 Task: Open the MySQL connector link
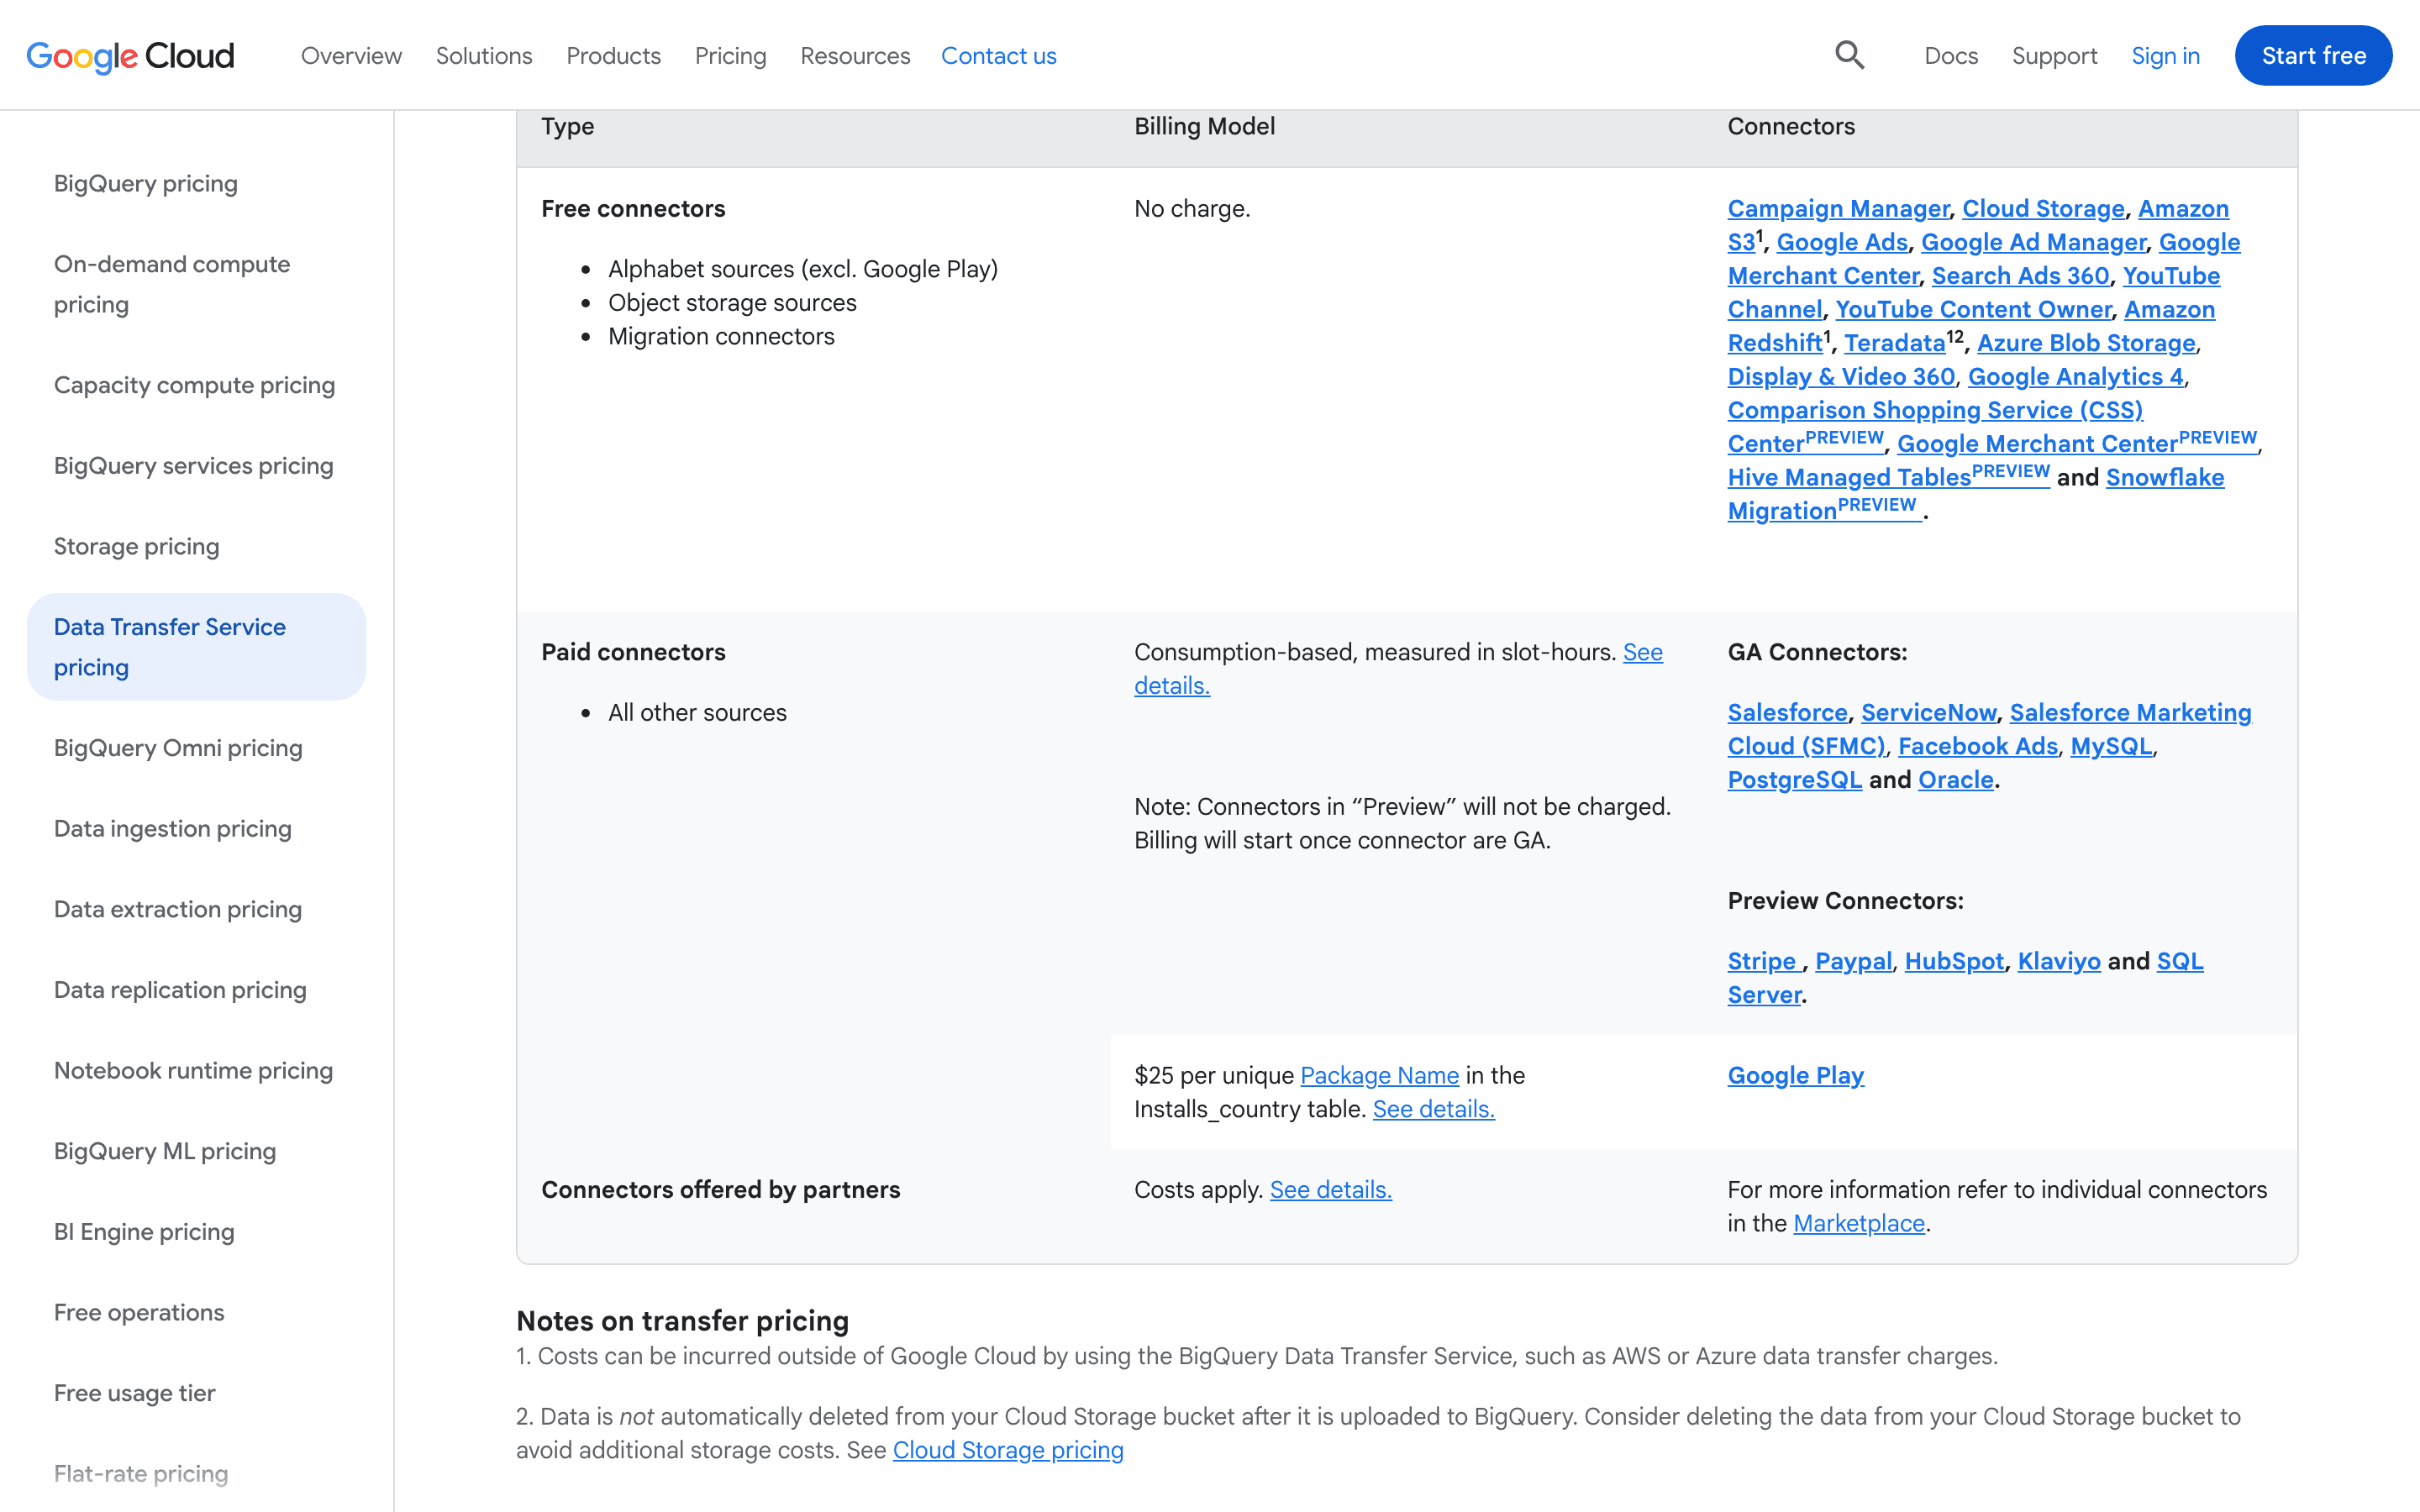click(2111, 746)
